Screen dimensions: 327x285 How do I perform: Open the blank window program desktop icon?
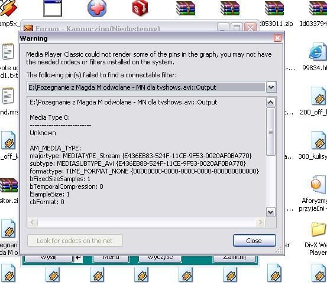pos(53,8)
